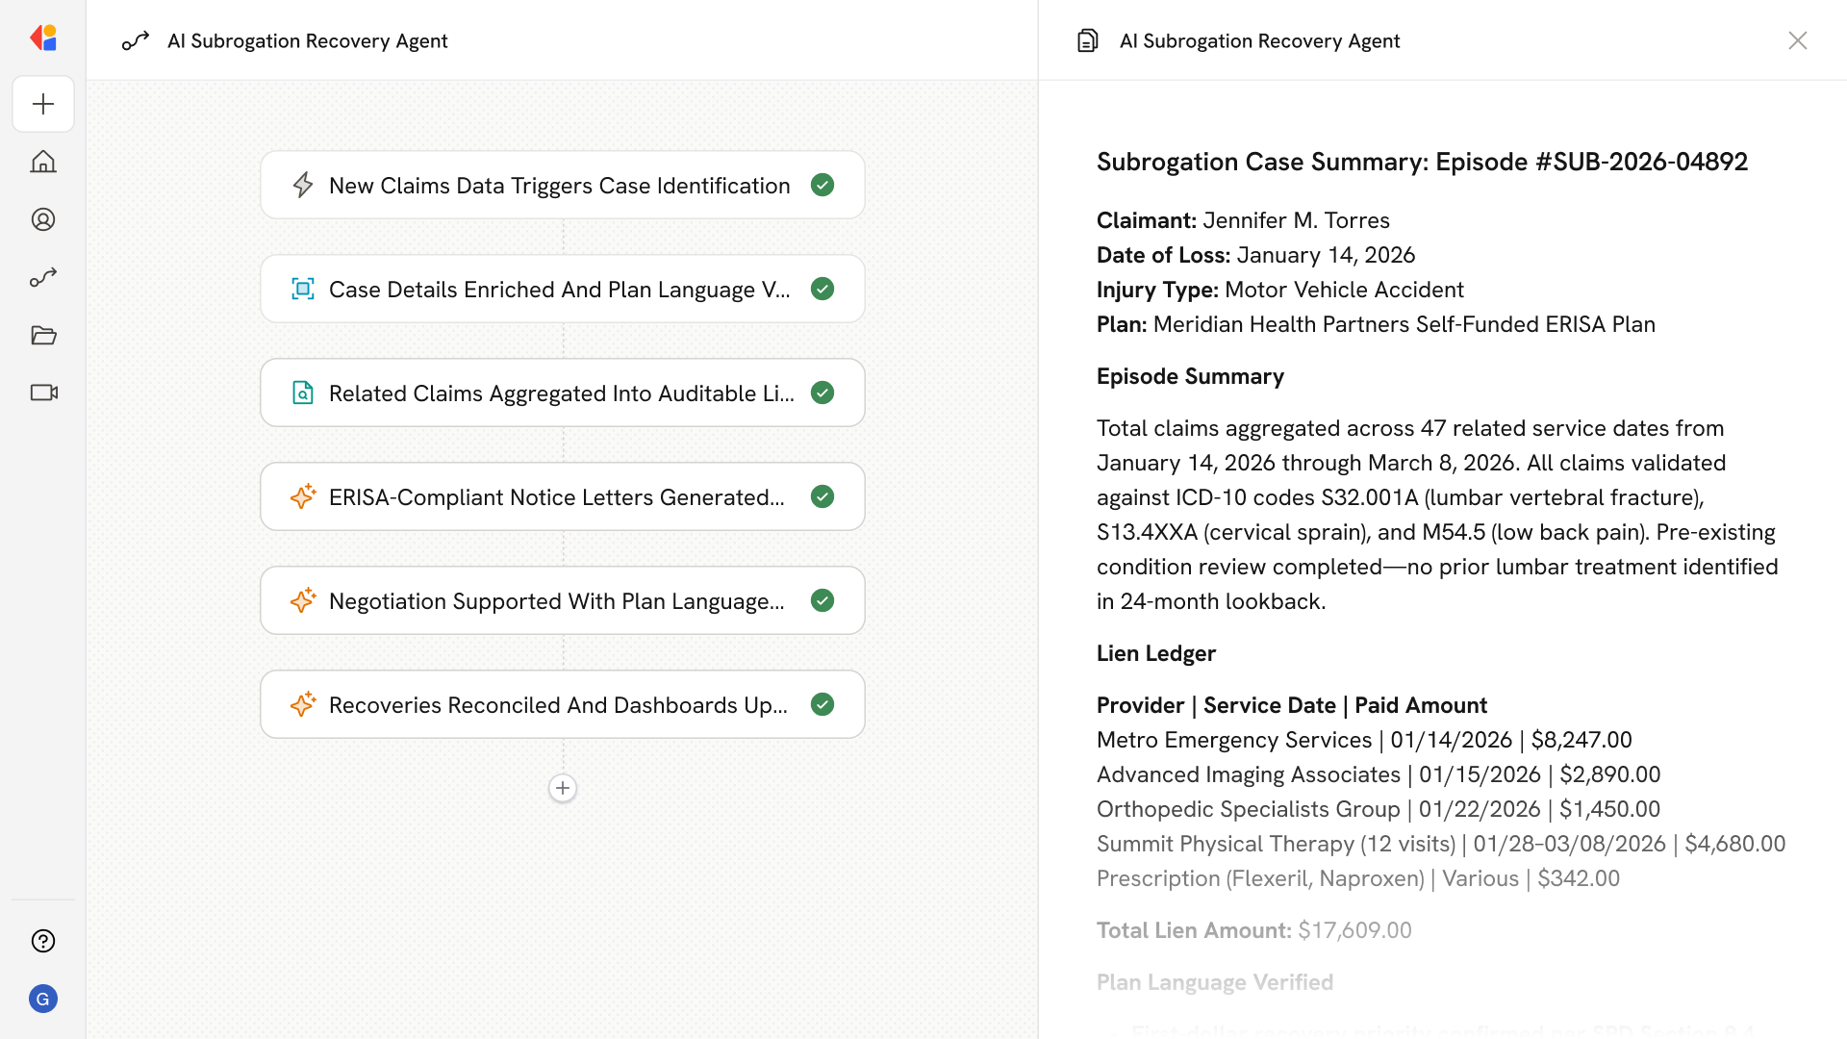The image size is (1847, 1039).
Task: Open the folder icon in sidebar
Action: click(43, 335)
